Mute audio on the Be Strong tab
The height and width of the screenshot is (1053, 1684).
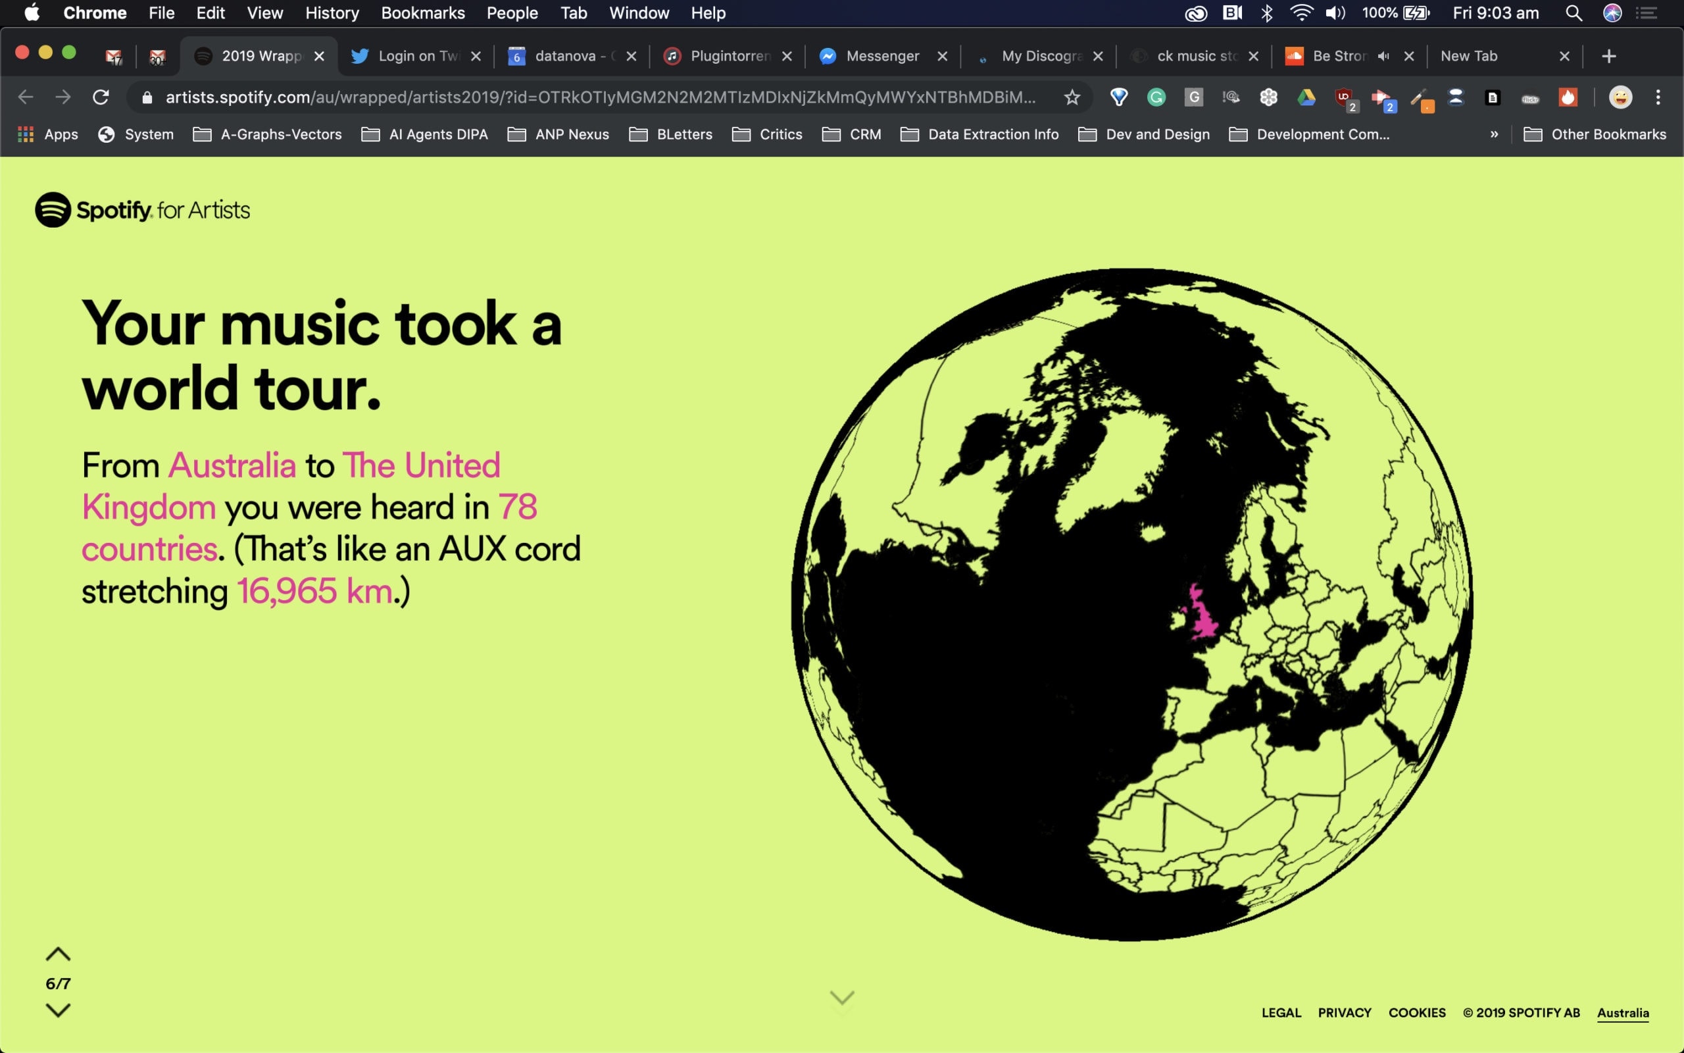pyautogui.click(x=1383, y=57)
